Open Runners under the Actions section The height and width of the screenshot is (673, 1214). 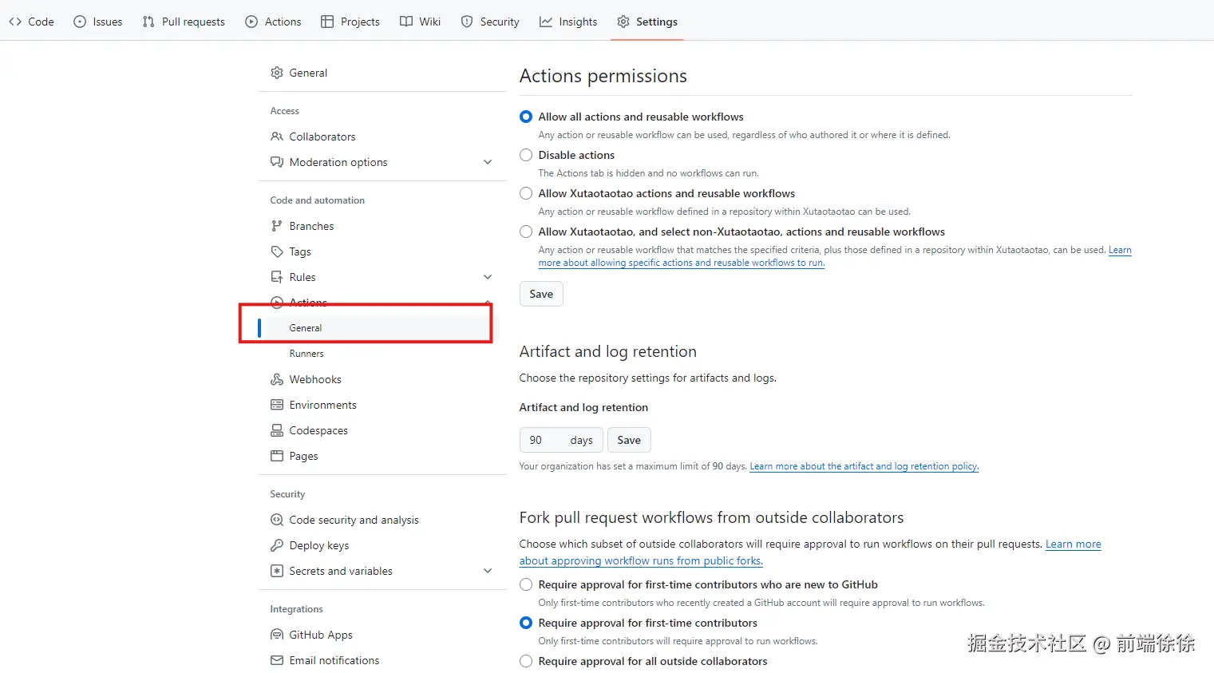(x=306, y=354)
